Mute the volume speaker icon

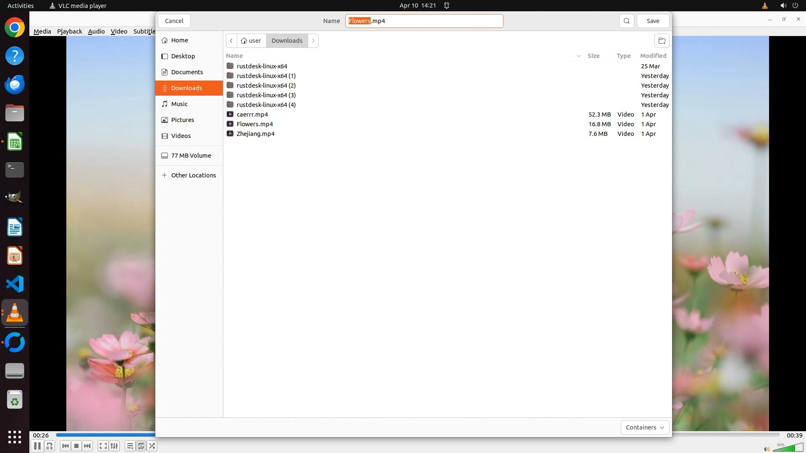(767, 449)
